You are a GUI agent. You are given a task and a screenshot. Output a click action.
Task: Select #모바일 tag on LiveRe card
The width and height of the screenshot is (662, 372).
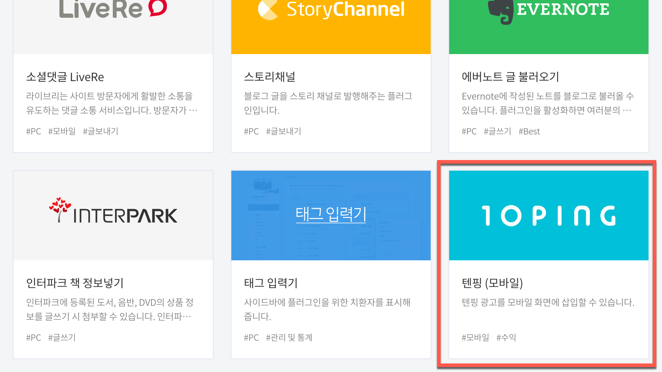point(62,131)
